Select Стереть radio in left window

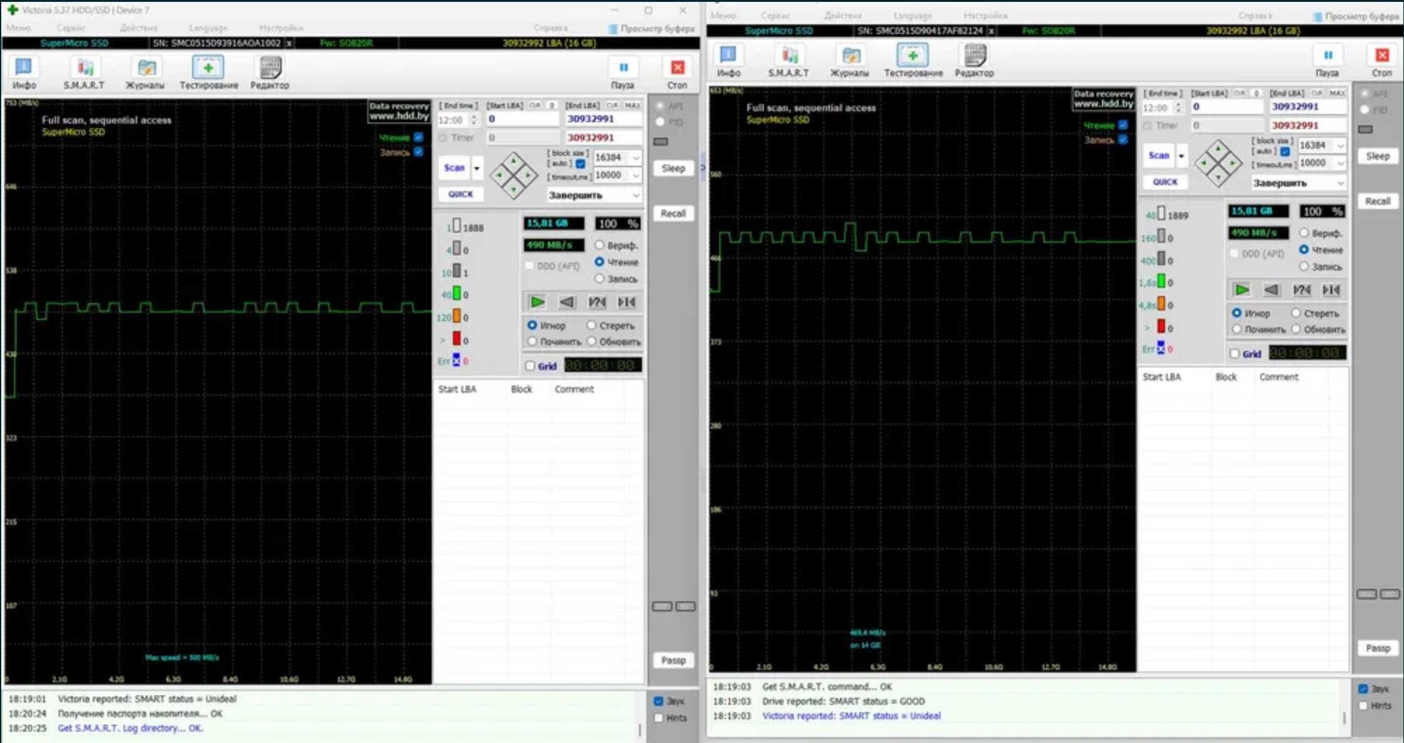tap(592, 325)
